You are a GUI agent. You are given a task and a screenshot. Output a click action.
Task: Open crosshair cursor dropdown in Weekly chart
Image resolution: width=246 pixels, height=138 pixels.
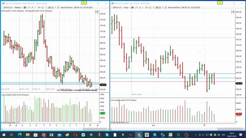coord(39,7)
